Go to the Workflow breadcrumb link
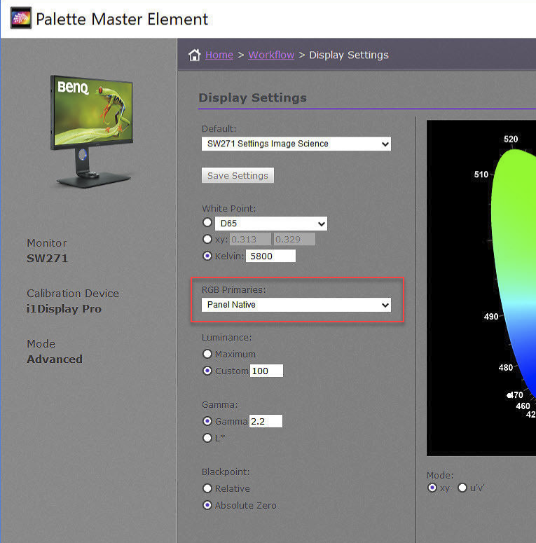536x543 pixels. [271, 55]
